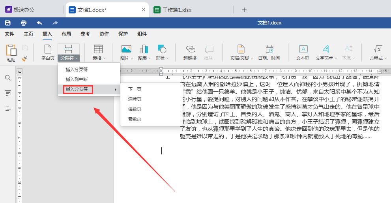
Task: Insert a blank page (空白页)
Action: (48, 53)
